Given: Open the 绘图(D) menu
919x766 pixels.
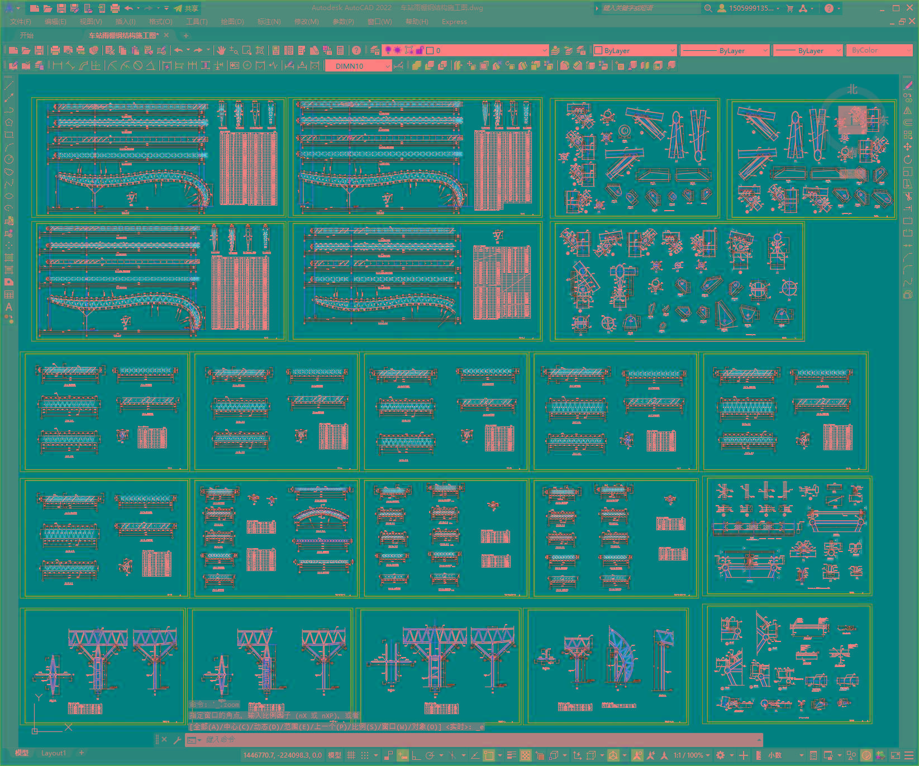Looking at the screenshot, I should [x=232, y=22].
